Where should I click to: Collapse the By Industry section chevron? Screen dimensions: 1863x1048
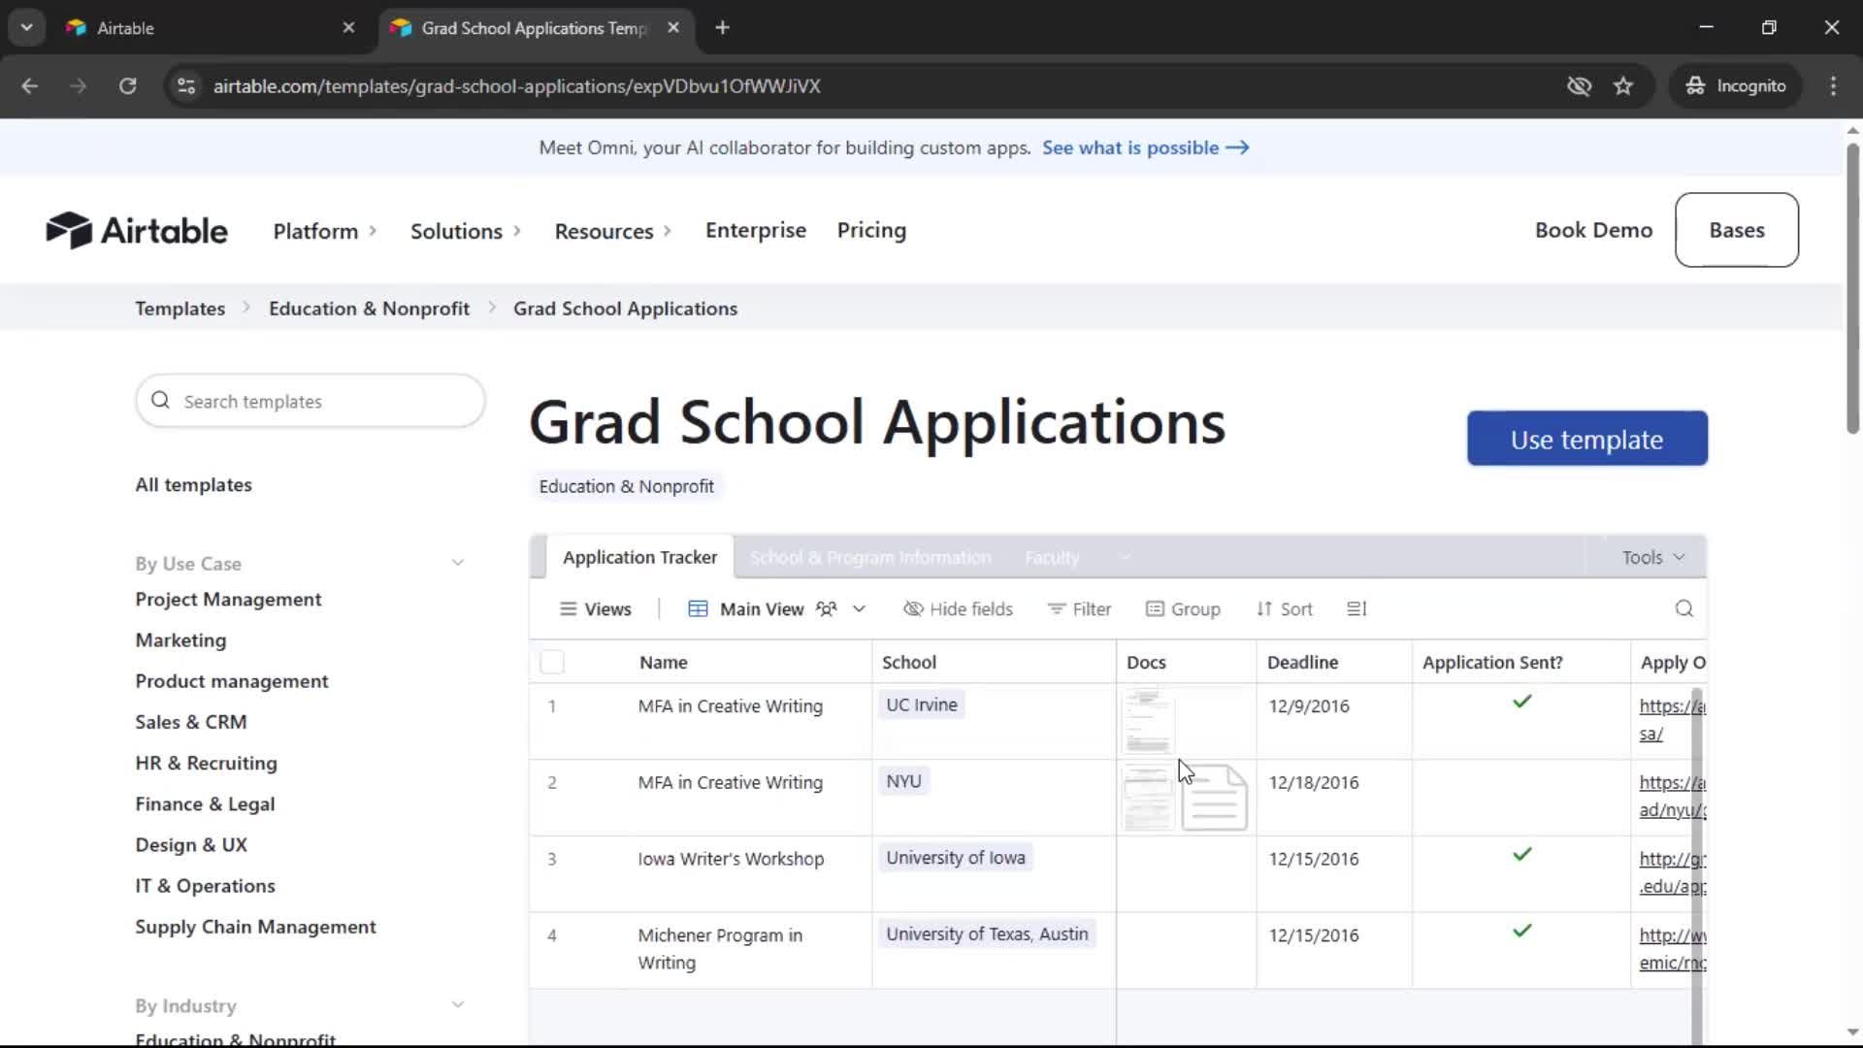tap(458, 1005)
